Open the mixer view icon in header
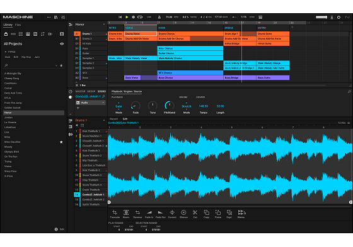Viewport: 353px width, 247px height. (x=63, y=17)
